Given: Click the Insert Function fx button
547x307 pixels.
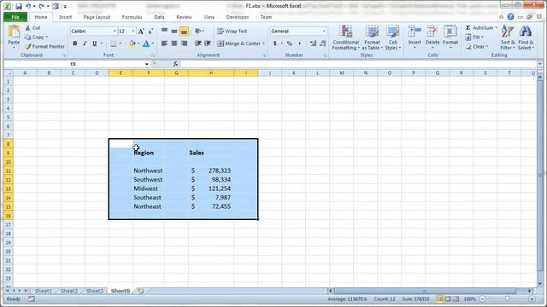Looking at the screenshot, I should click(x=175, y=64).
